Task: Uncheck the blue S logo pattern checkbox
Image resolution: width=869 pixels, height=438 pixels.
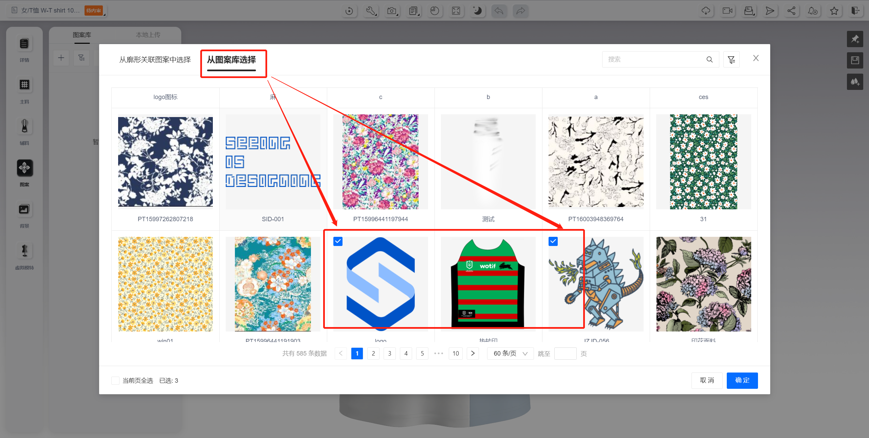Action: point(338,241)
